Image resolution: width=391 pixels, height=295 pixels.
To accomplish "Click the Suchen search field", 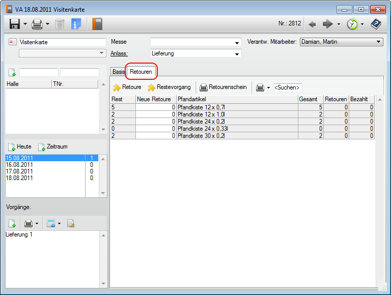I will coord(287,87).
